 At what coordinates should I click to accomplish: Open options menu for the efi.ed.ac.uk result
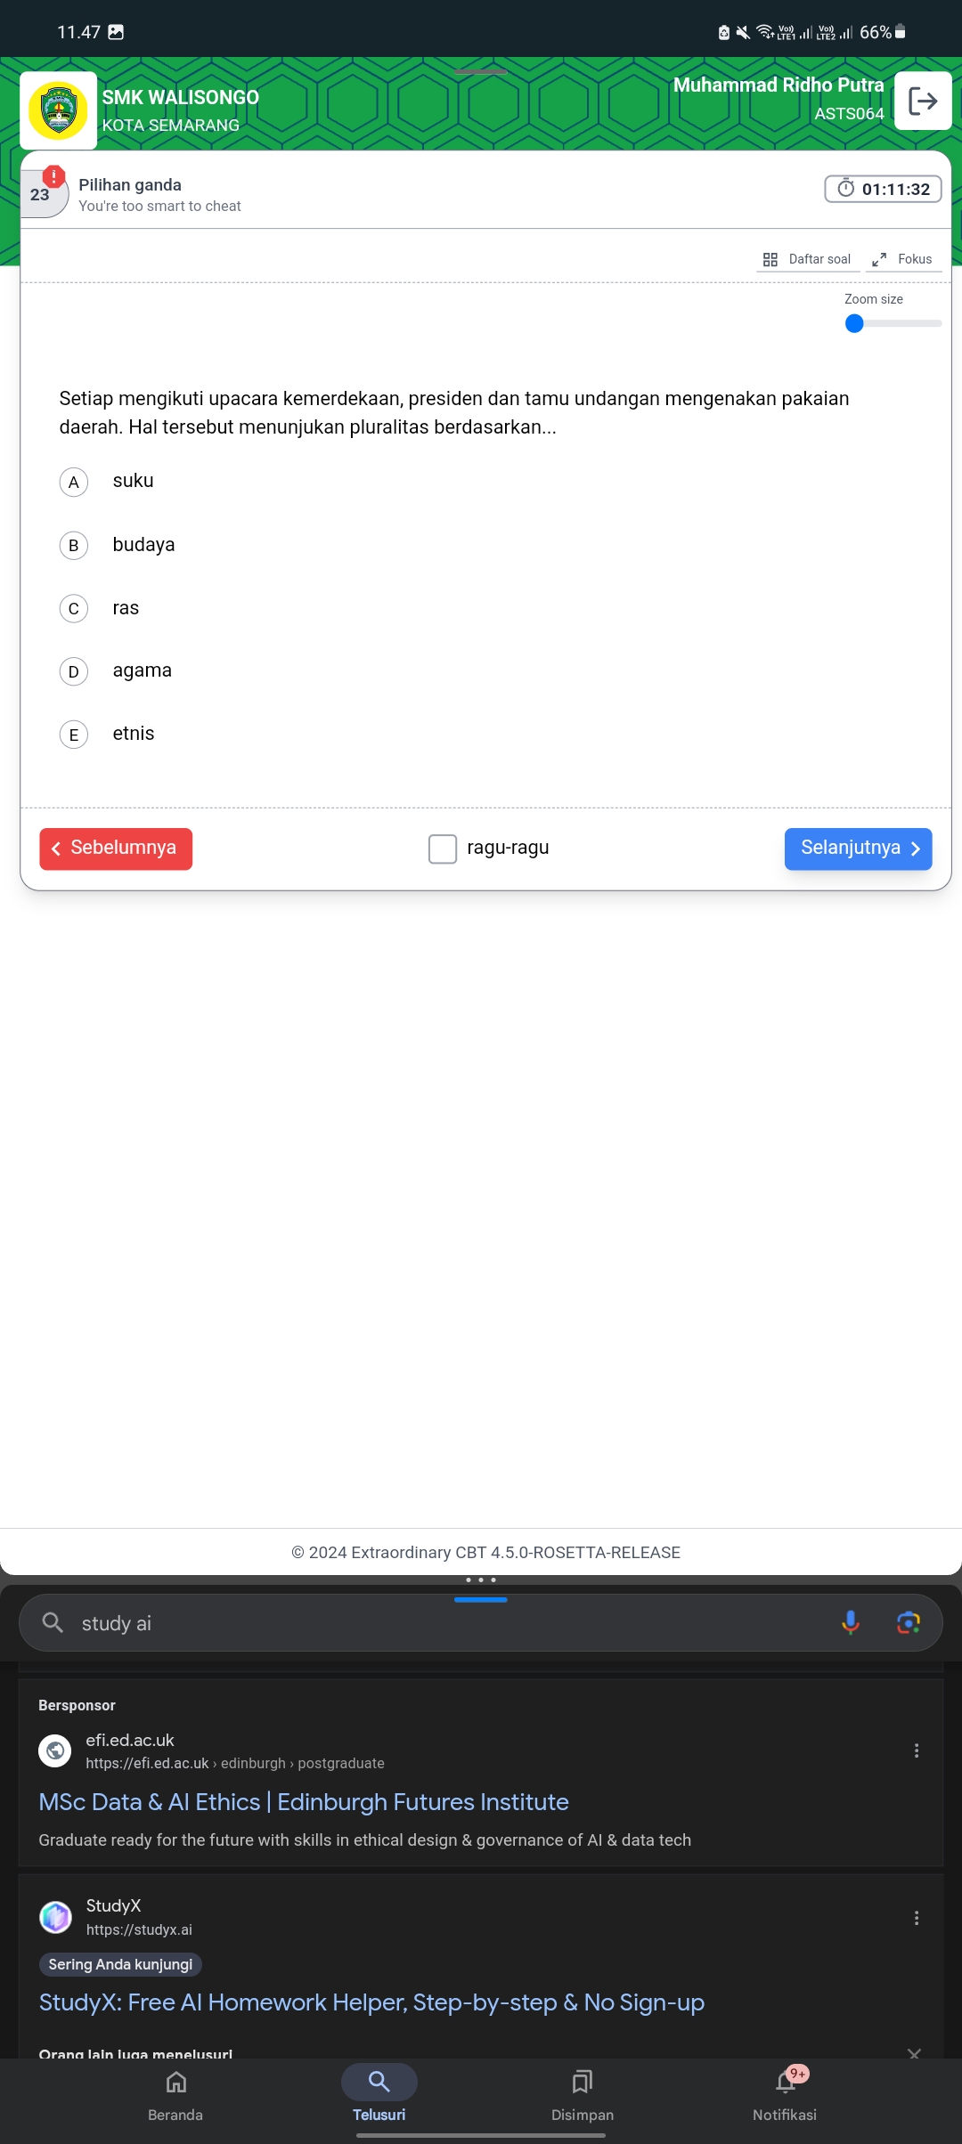tap(917, 1750)
